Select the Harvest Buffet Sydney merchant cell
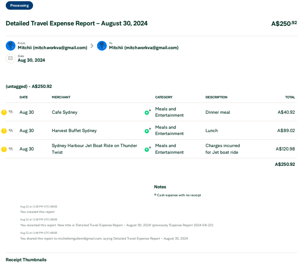This screenshot has width=301, height=265. [74, 131]
